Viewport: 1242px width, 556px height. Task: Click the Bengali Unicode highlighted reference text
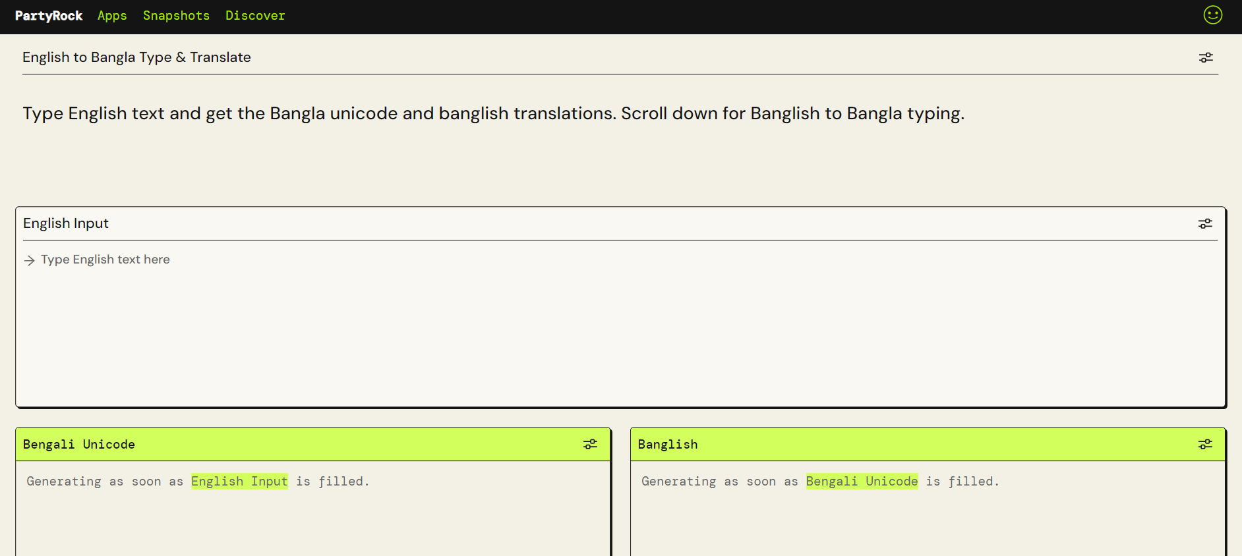pyautogui.click(x=862, y=481)
